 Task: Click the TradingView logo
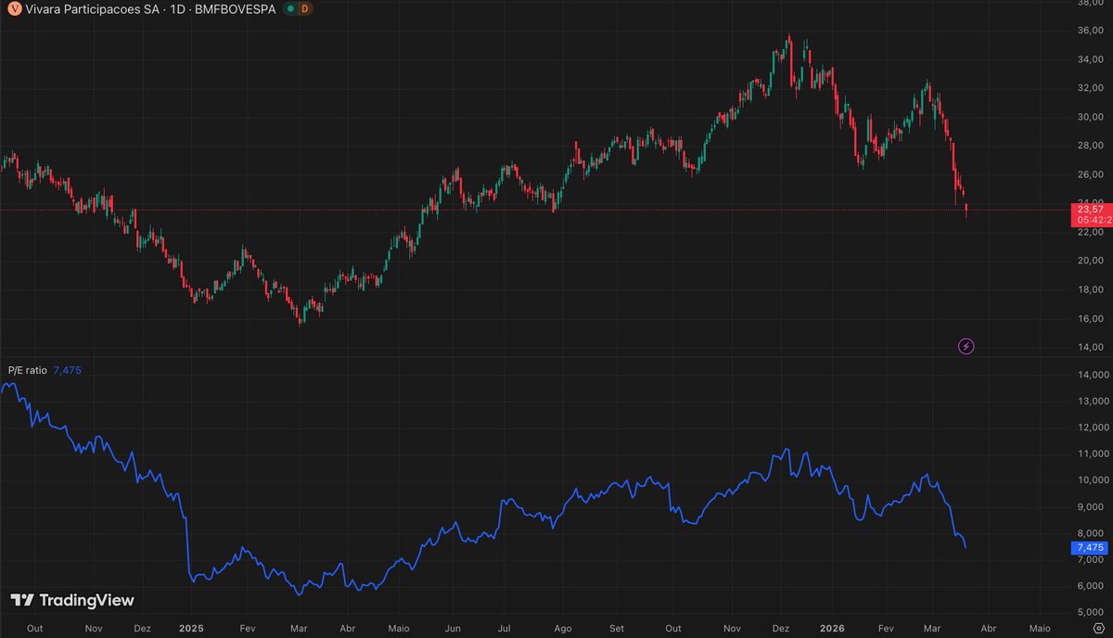pyautogui.click(x=72, y=601)
